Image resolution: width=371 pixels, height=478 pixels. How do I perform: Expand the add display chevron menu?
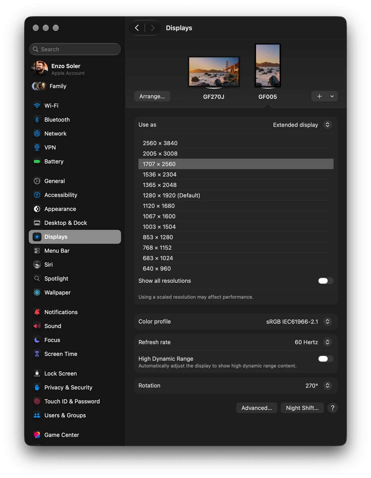tap(332, 96)
